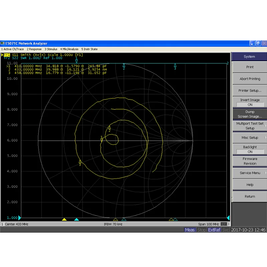The height and width of the screenshot is (267, 267).
Task: Expand the Service Menu submenu
Action: (x=250, y=173)
